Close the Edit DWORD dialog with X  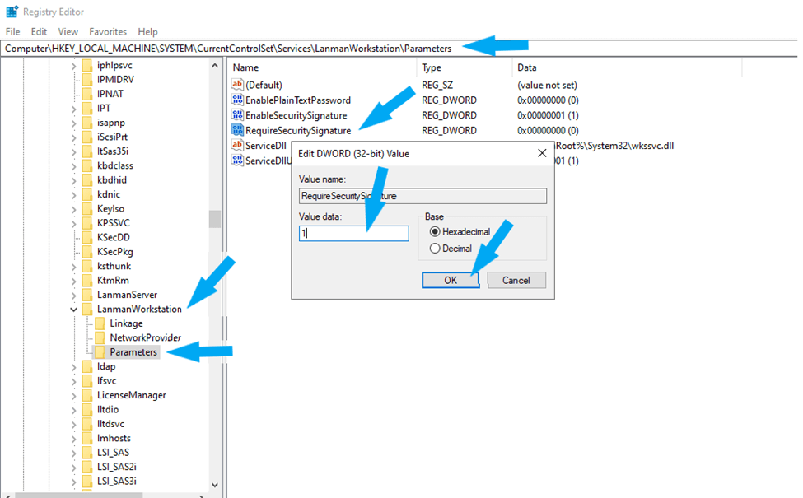(542, 153)
